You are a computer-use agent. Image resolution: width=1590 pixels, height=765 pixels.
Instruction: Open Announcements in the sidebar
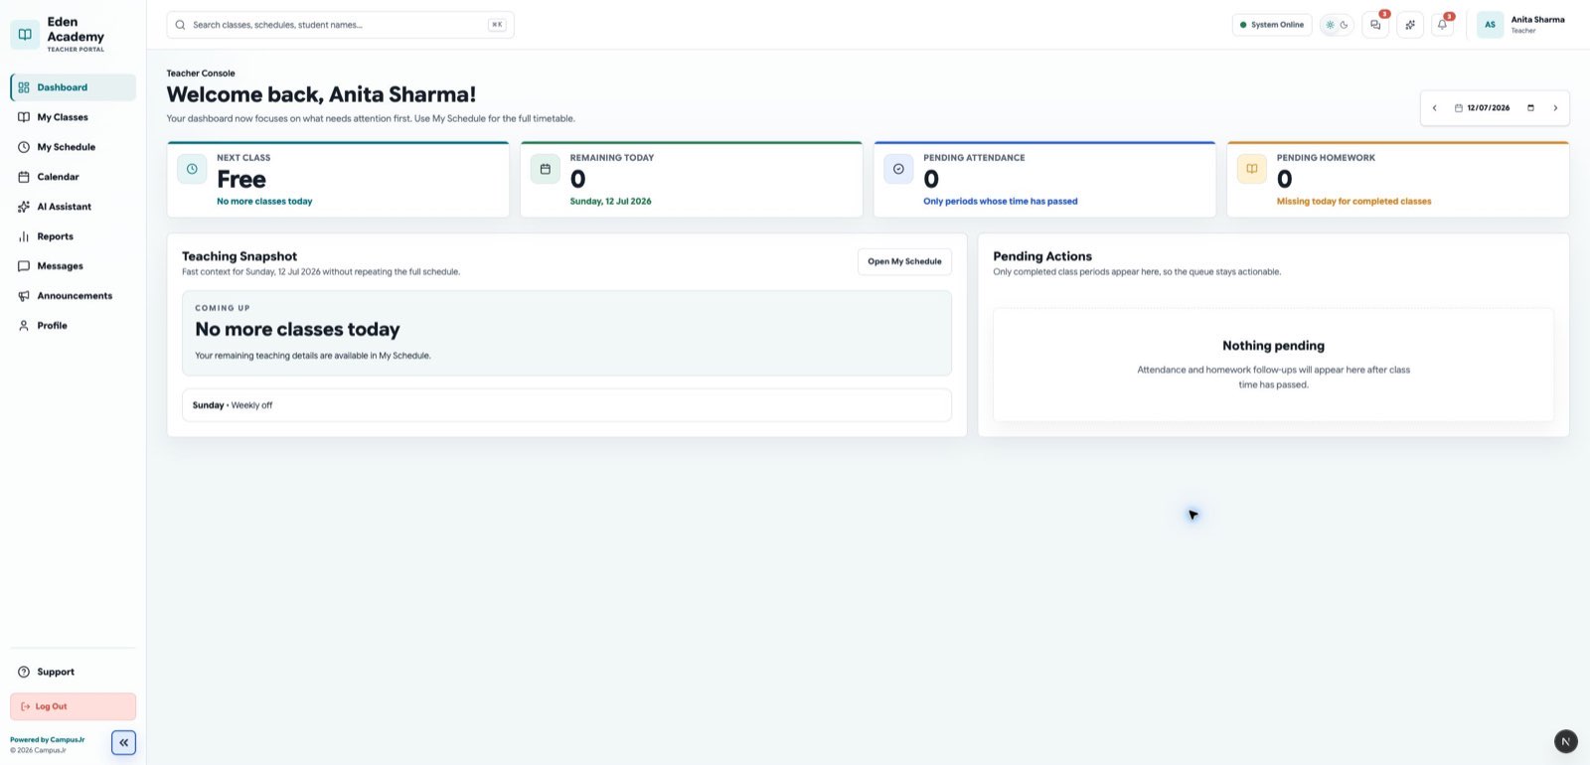(x=73, y=296)
